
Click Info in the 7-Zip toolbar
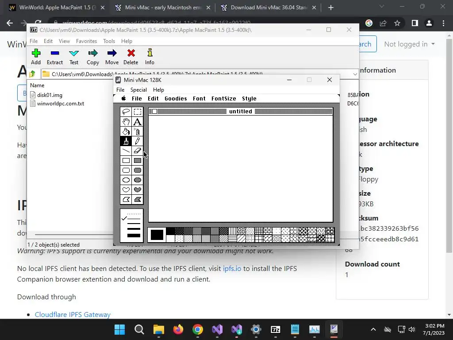(x=150, y=57)
